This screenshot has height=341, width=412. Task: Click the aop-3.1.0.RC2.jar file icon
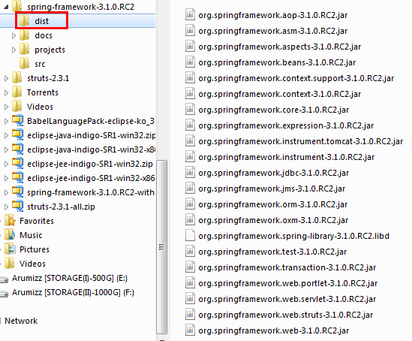click(190, 15)
